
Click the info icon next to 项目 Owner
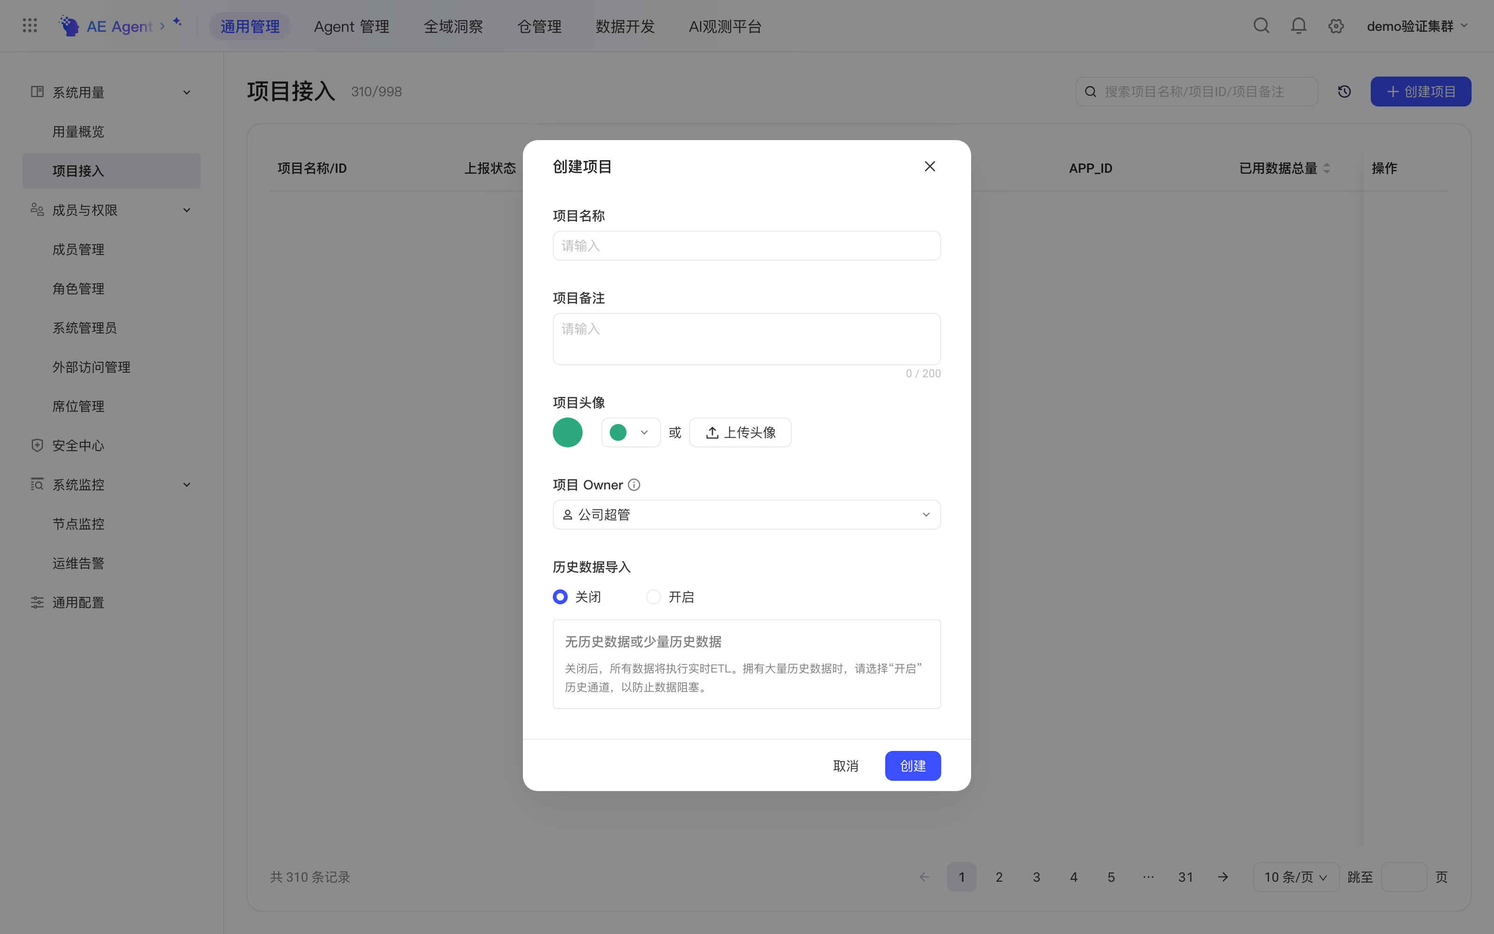634,485
